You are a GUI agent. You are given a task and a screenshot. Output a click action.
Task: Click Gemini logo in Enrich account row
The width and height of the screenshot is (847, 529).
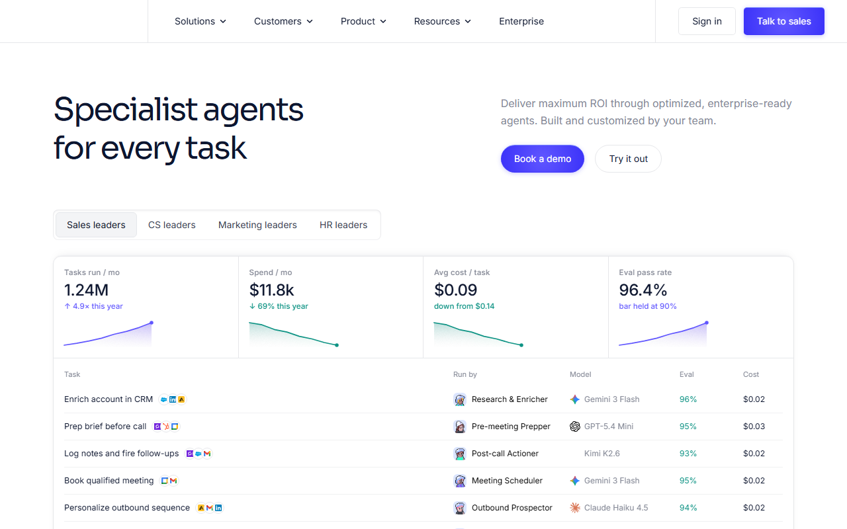click(575, 399)
